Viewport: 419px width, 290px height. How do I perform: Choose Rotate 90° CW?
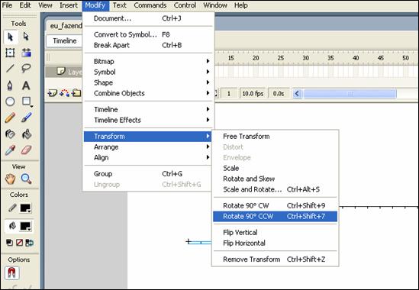pyautogui.click(x=276, y=205)
